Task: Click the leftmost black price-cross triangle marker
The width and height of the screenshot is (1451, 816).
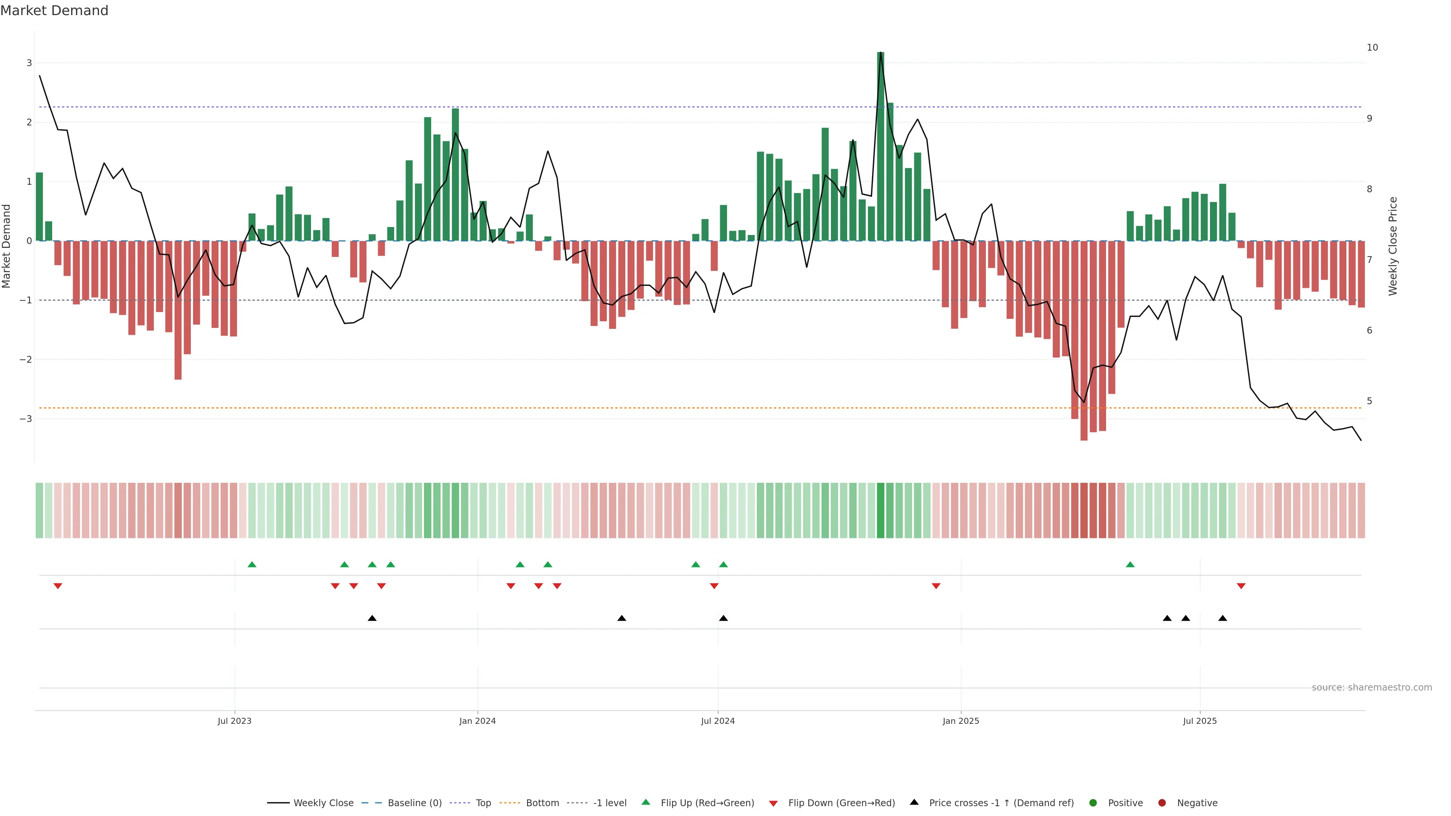Action: tap(372, 618)
